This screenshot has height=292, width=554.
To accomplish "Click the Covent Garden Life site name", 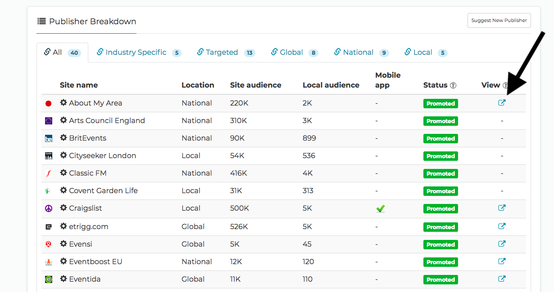I will coord(103,190).
